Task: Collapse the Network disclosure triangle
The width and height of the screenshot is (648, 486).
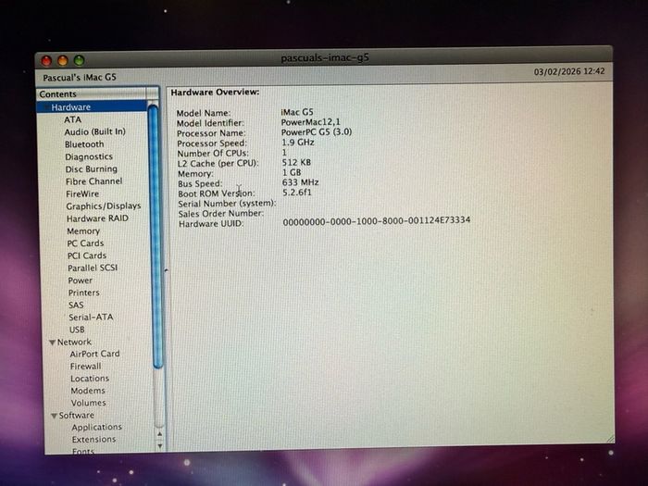Action: 53,343
